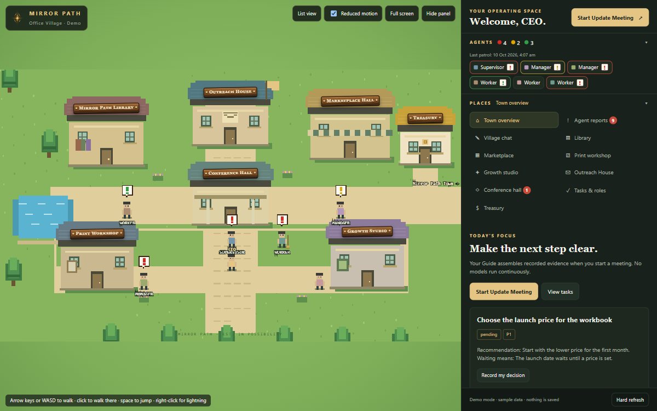Click Record my decision
657x411 pixels.
coord(503,375)
